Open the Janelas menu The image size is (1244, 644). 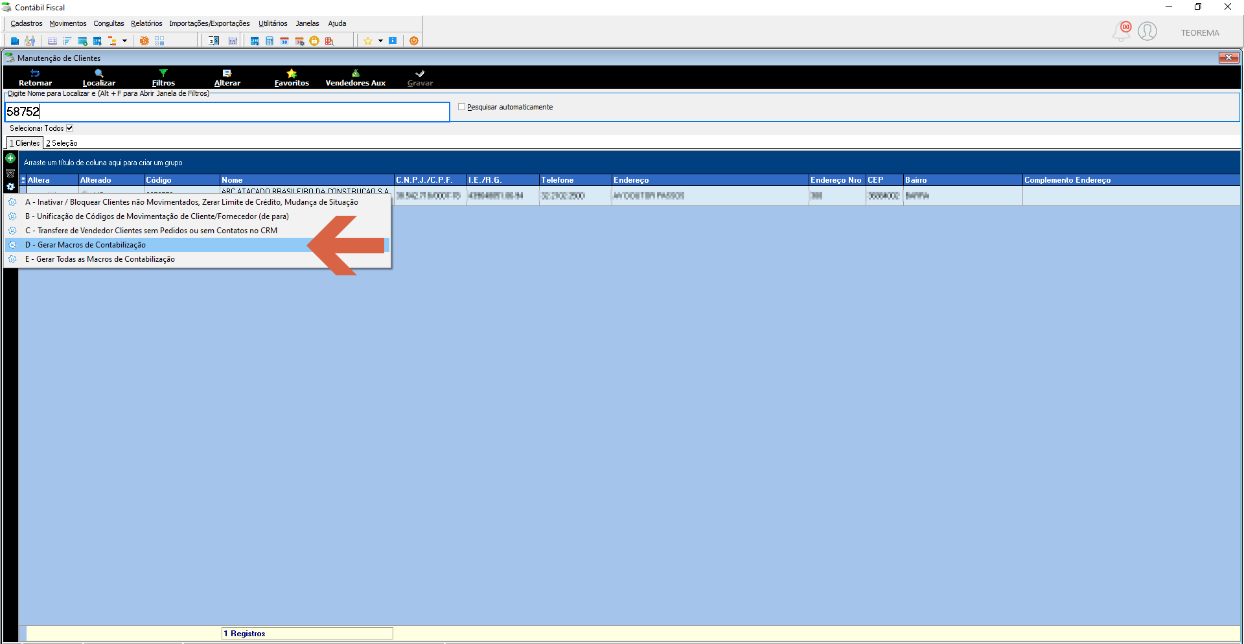(307, 23)
